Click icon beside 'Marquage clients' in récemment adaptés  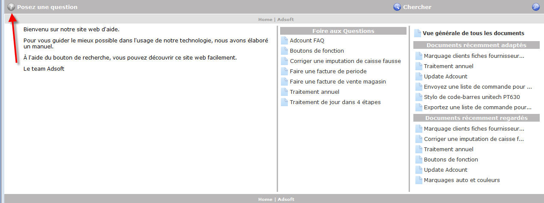point(419,56)
